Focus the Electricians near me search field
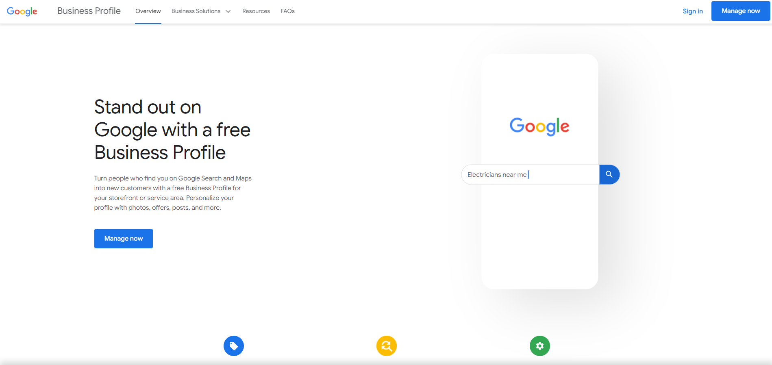This screenshot has height=365, width=772. pyautogui.click(x=531, y=175)
